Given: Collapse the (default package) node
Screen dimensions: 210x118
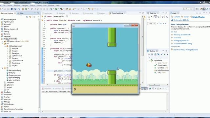Looking at the screenshot, I should [x=5, y=46].
